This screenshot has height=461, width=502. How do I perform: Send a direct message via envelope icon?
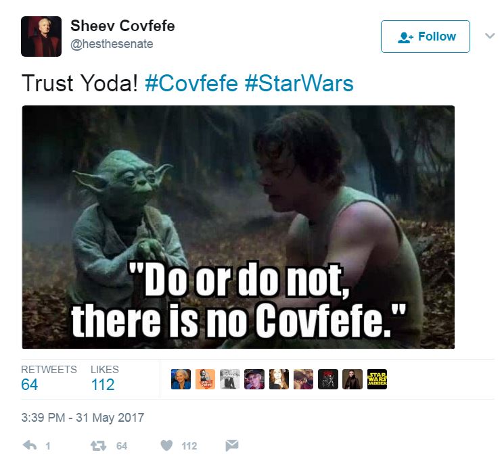232,445
